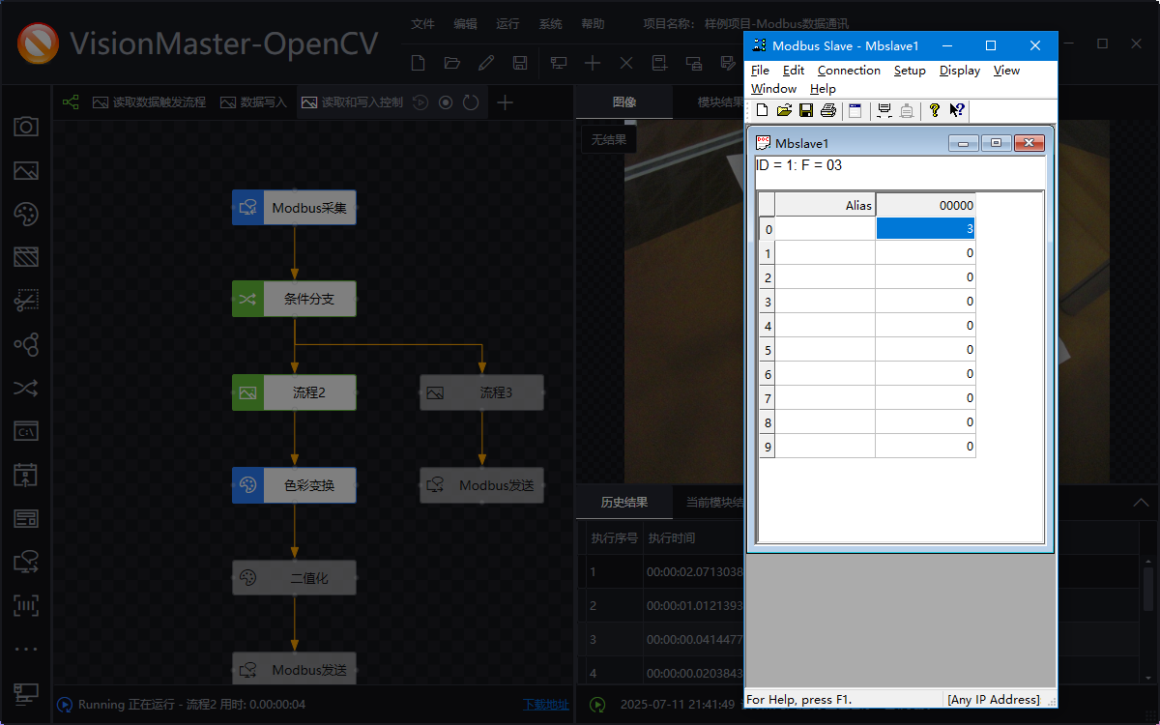The height and width of the screenshot is (725, 1160).
Task: Open communication settings via the monitor icon
Action: pos(558,62)
